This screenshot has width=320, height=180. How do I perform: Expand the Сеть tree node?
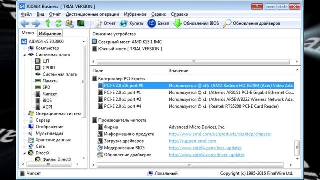pos(24,146)
